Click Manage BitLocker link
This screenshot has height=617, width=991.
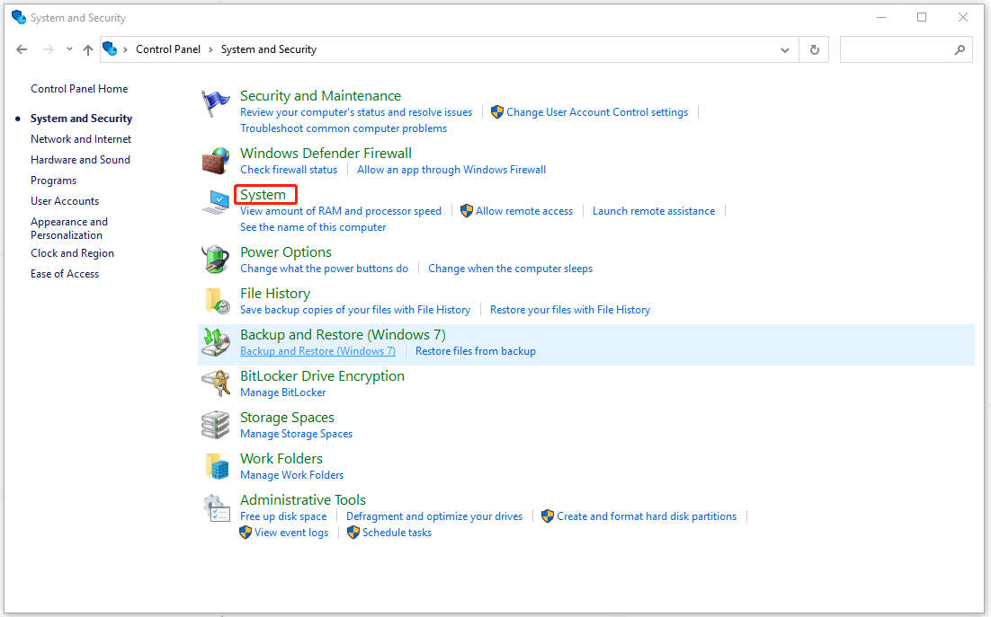point(283,392)
